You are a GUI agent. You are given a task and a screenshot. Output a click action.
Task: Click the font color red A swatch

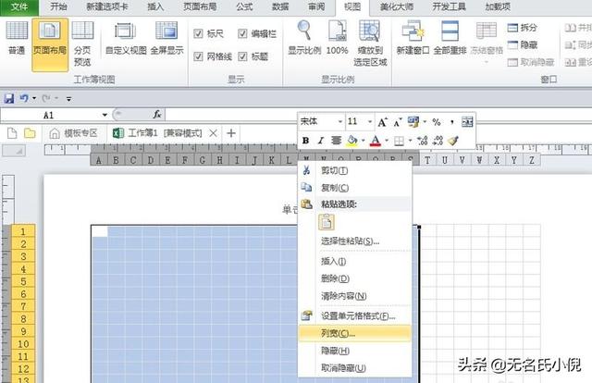pyautogui.click(x=375, y=141)
